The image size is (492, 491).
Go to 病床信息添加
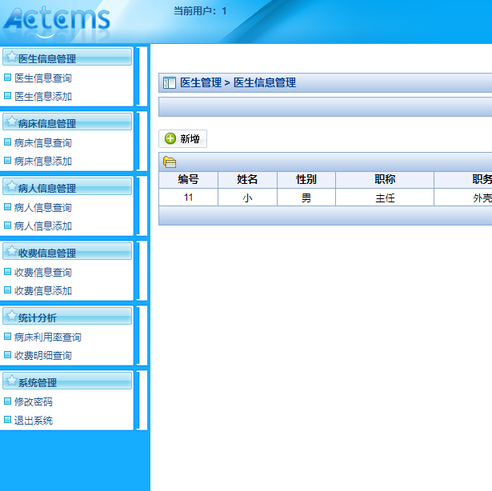click(43, 162)
